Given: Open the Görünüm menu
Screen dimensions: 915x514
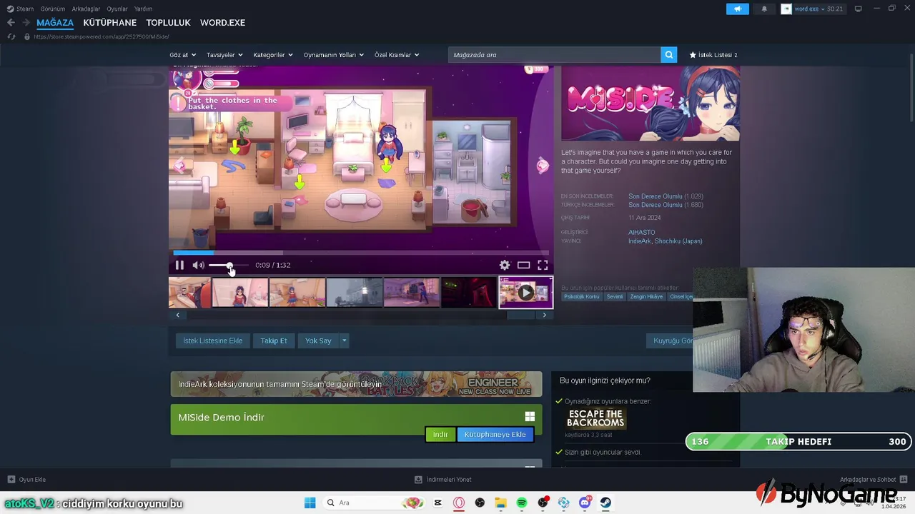Looking at the screenshot, I should coord(52,9).
